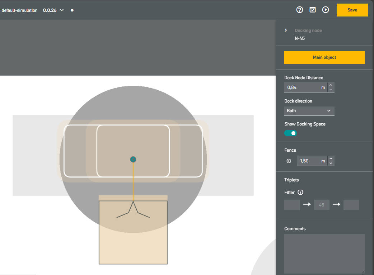
Task: Open the help question mark icon
Action: click(x=300, y=10)
